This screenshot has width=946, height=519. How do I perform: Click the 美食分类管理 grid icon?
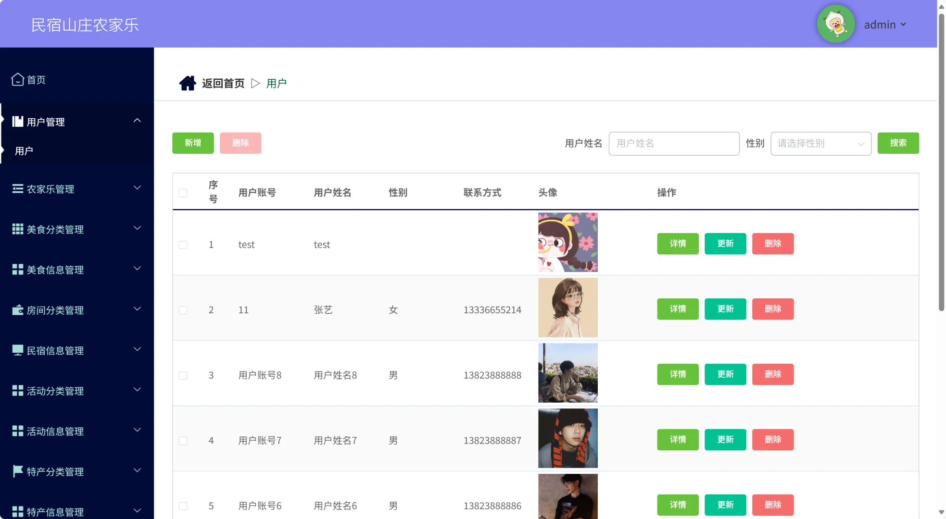[18, 229]
